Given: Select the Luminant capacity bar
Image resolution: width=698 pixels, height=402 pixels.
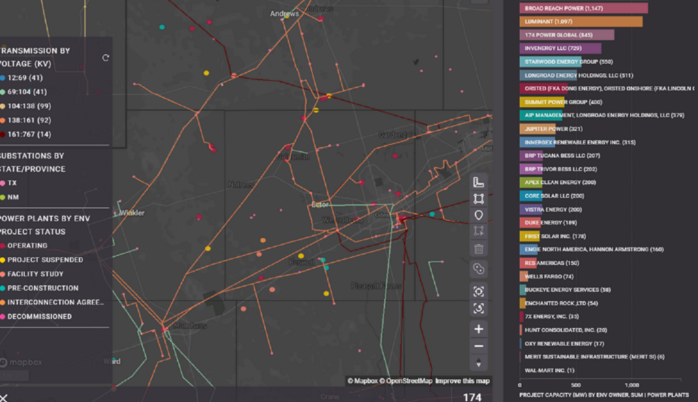Looking at the screenshot, I should point(581,22).
